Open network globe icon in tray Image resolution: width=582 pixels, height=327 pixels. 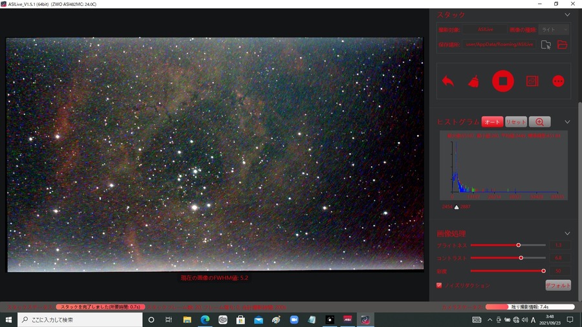point(516,320)
